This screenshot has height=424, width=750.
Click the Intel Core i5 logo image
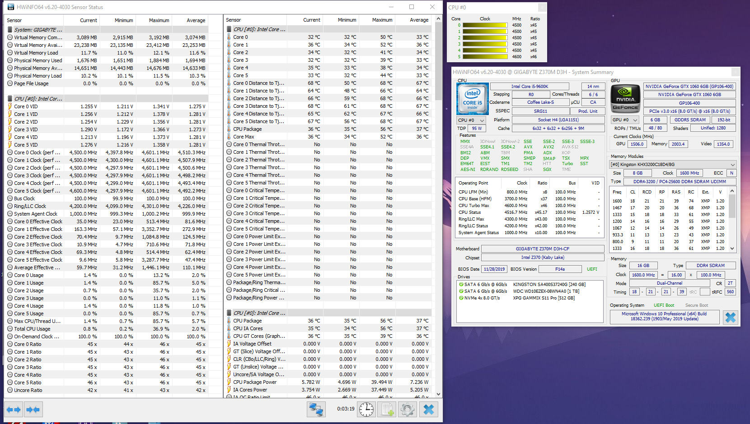[473, 99]
